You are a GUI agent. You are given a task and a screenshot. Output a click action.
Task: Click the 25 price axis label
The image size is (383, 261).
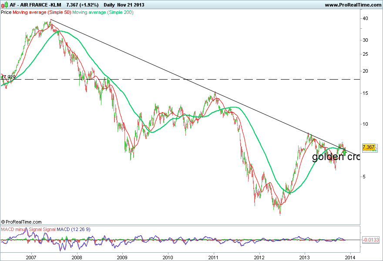(366, 54)
